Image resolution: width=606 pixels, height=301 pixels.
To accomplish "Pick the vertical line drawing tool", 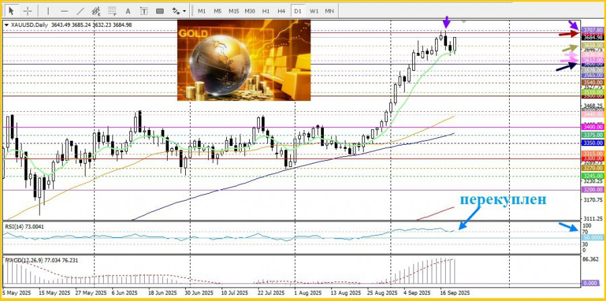I will [48, 11].
